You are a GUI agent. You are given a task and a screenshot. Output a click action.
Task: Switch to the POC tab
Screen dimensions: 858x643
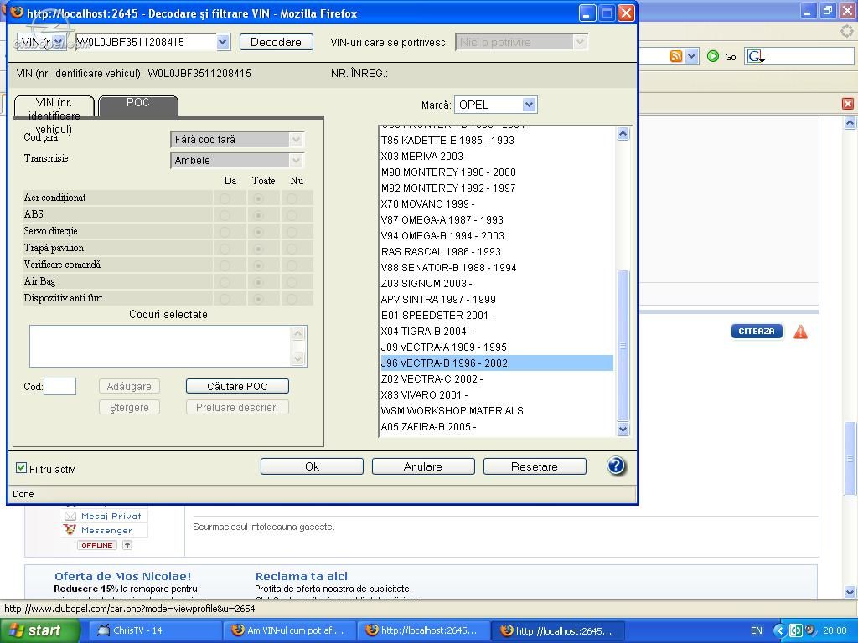coord(138,105)
